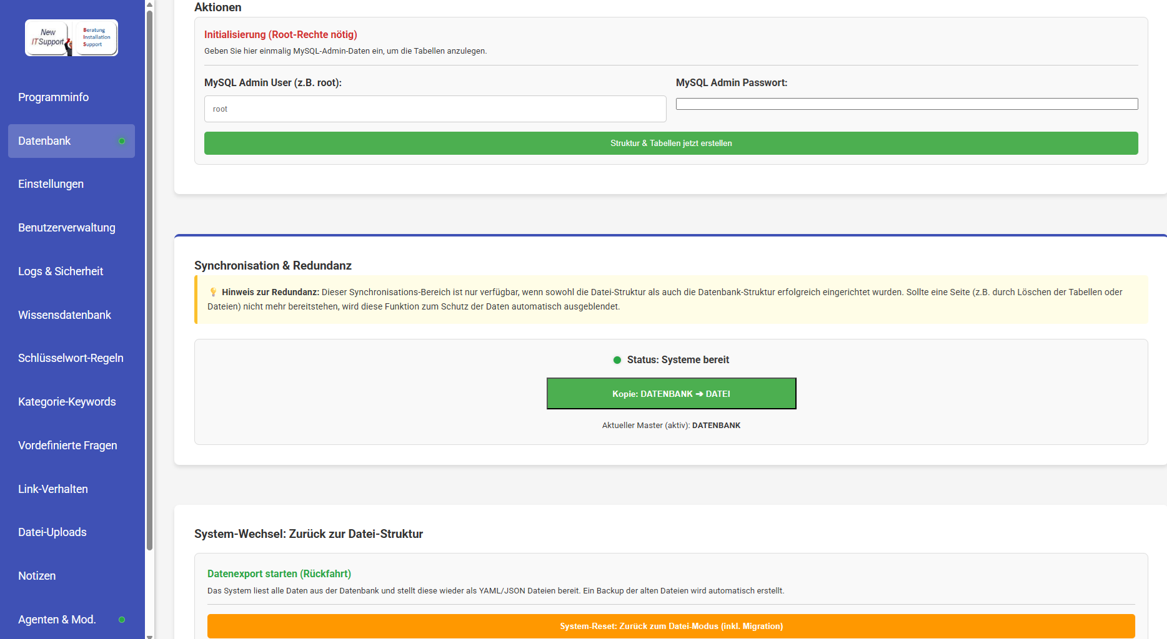The height and width of the screenshot is (639, 1167).
Task: Click into MySQL Admin Passwort field
Action: 906,104
